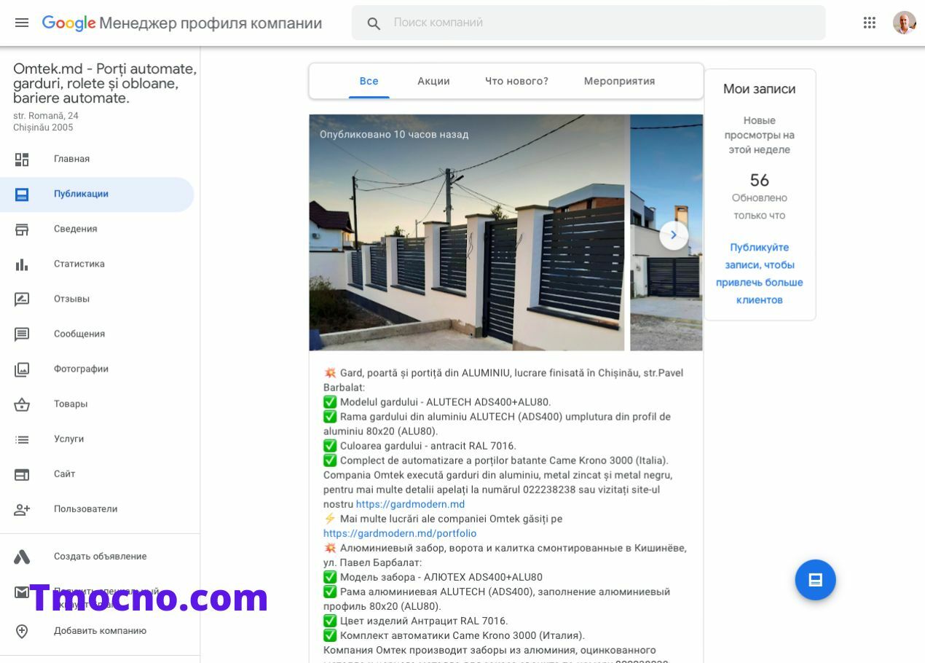Image resolution: width=925 pixels, height=663 pixels.
Task: Switch to the Акции tab
Action: tap(433, 81)
